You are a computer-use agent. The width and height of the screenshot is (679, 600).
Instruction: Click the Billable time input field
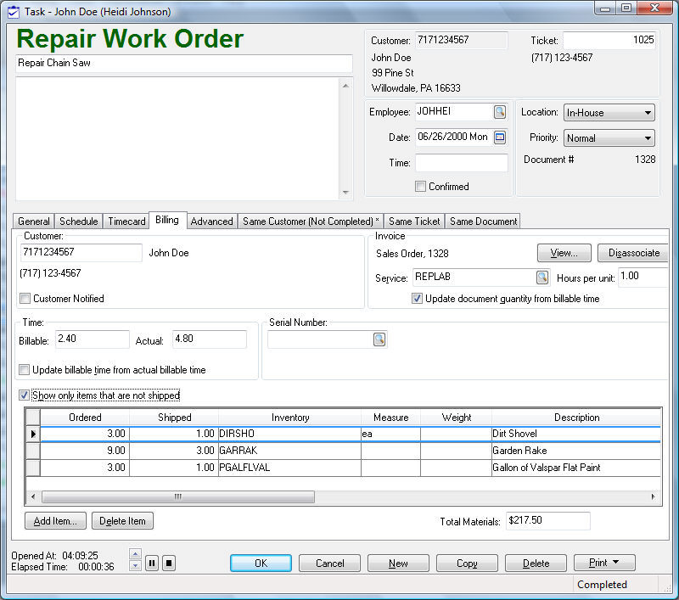tap(92, 339)
